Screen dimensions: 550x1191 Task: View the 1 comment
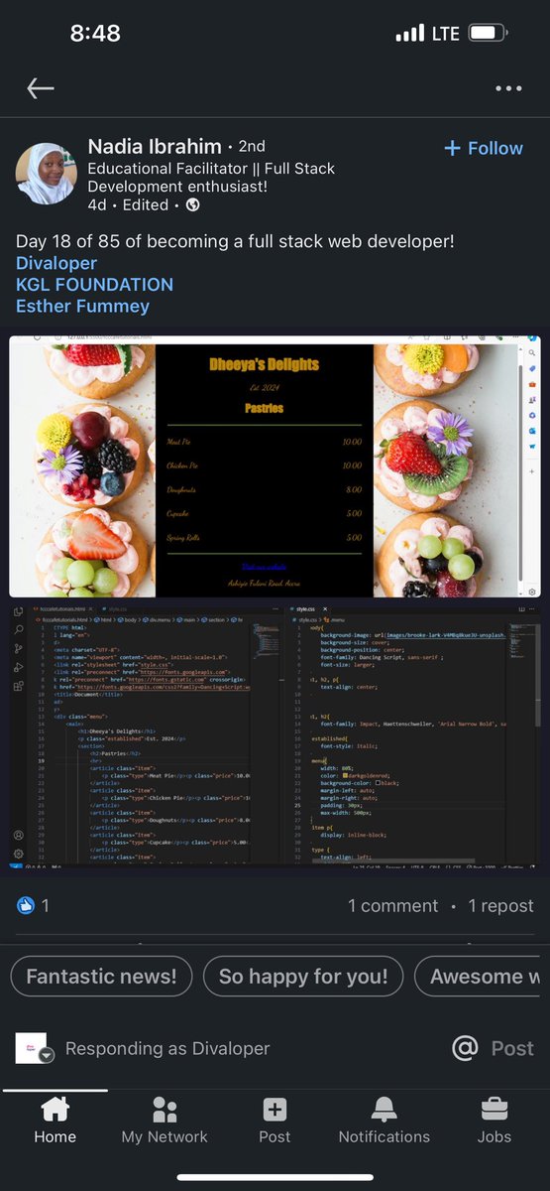[392, 906]
